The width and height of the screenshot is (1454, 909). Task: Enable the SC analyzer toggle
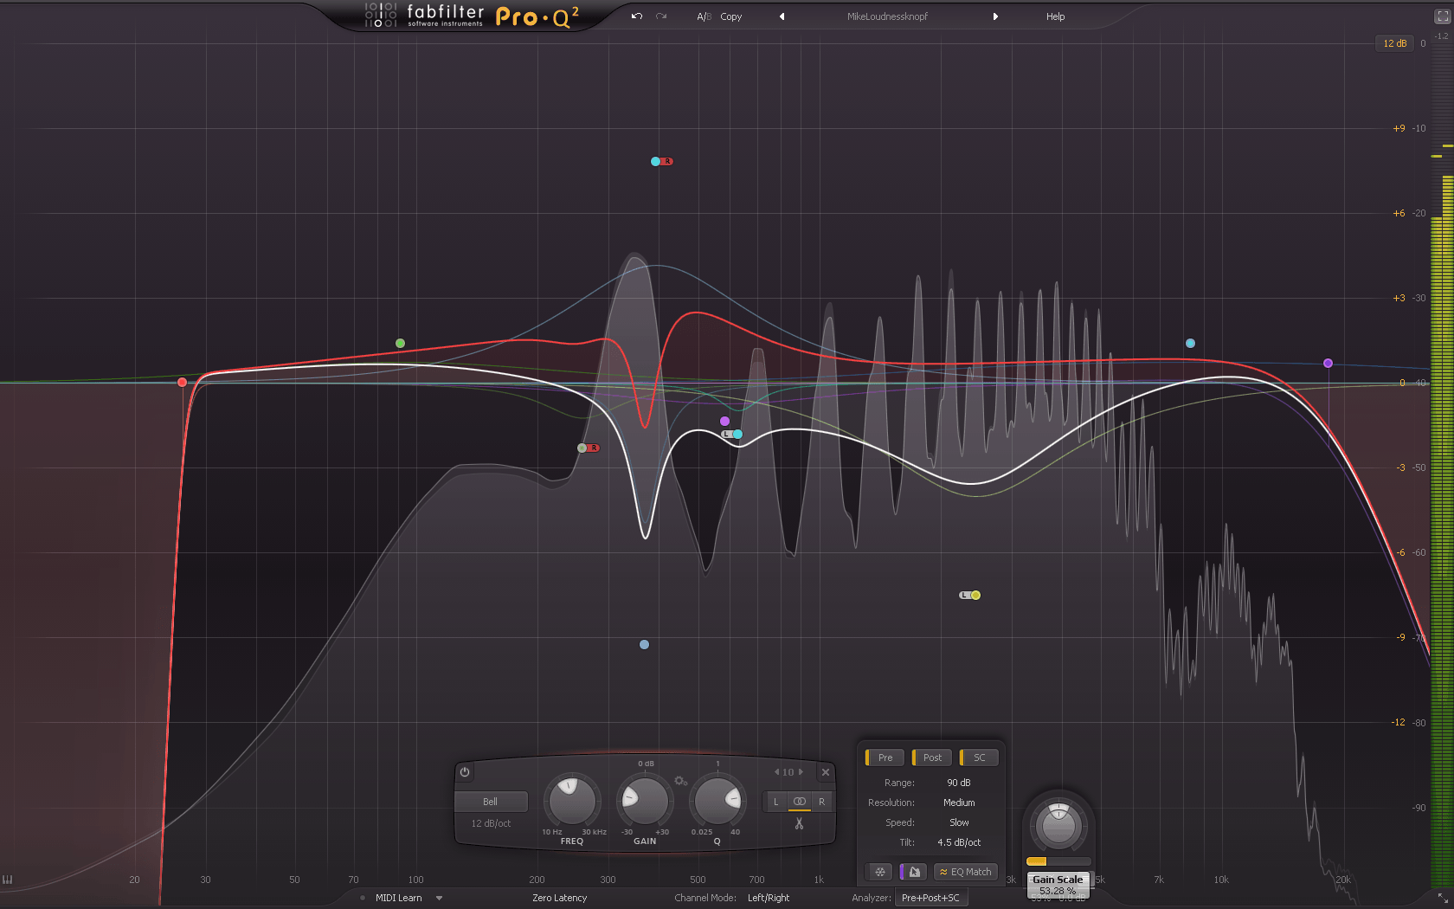(979, 757)
